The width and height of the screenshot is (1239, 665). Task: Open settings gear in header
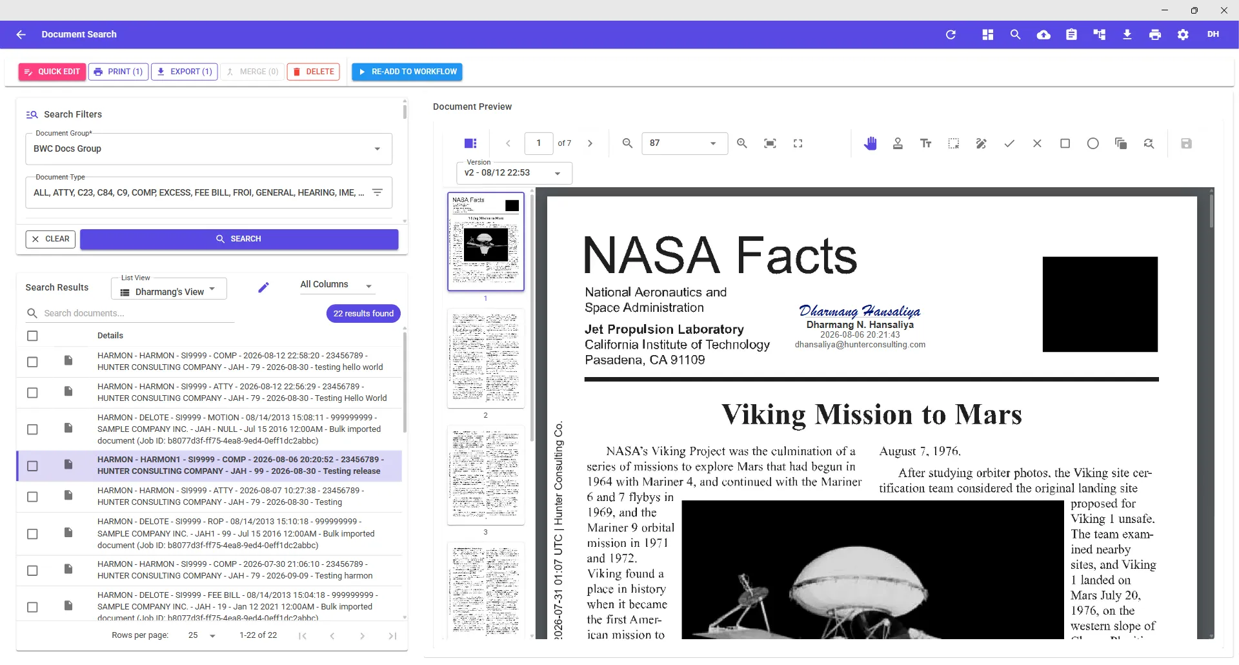tap(1183, 35)
